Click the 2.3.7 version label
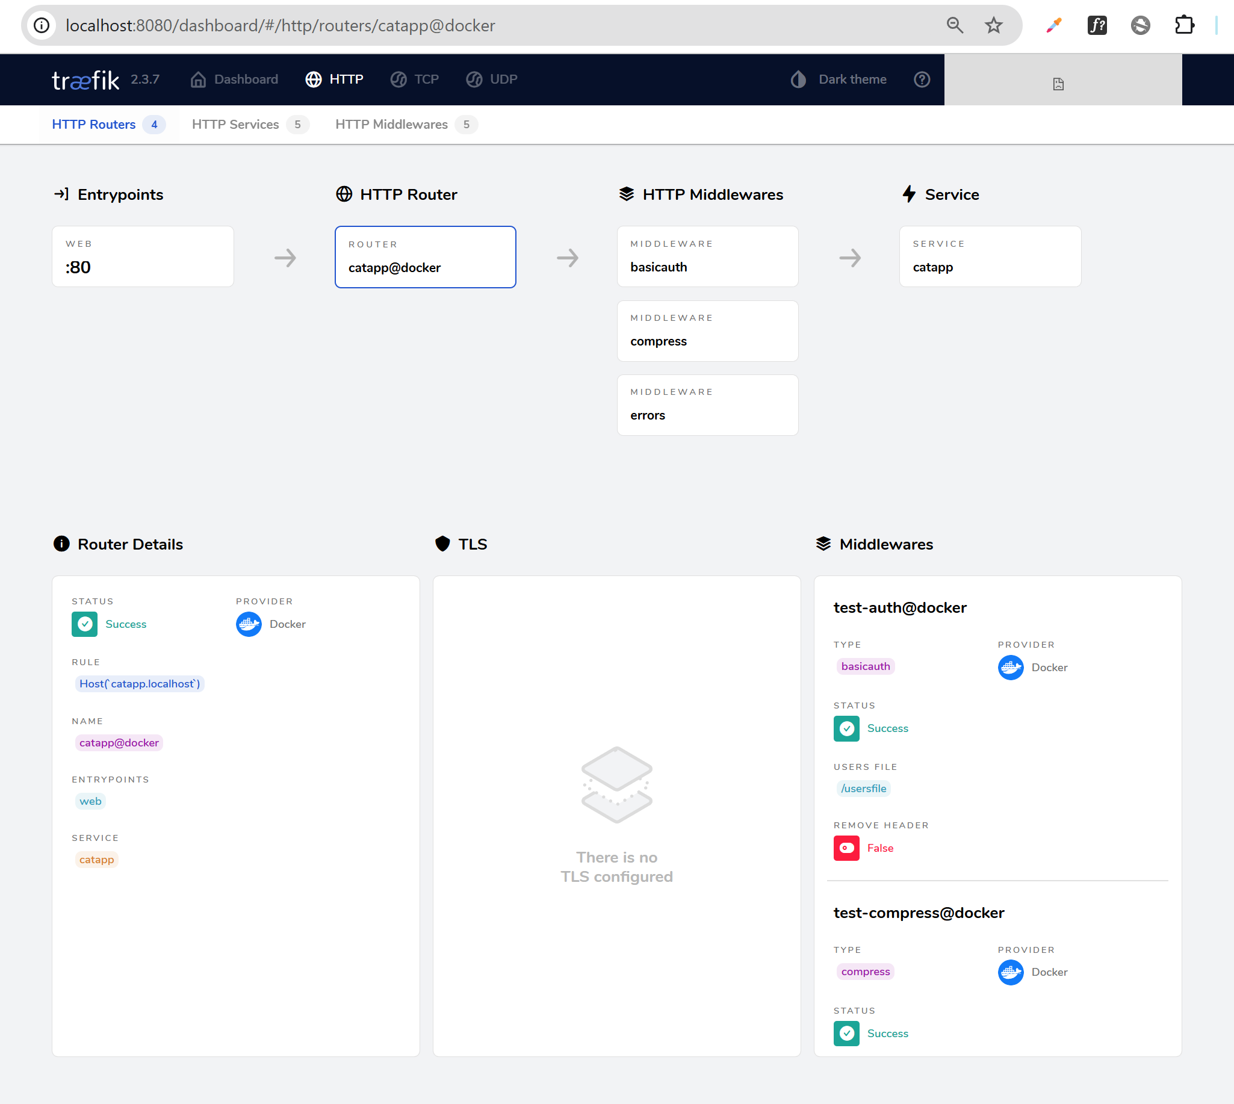 tap(145, 79)
